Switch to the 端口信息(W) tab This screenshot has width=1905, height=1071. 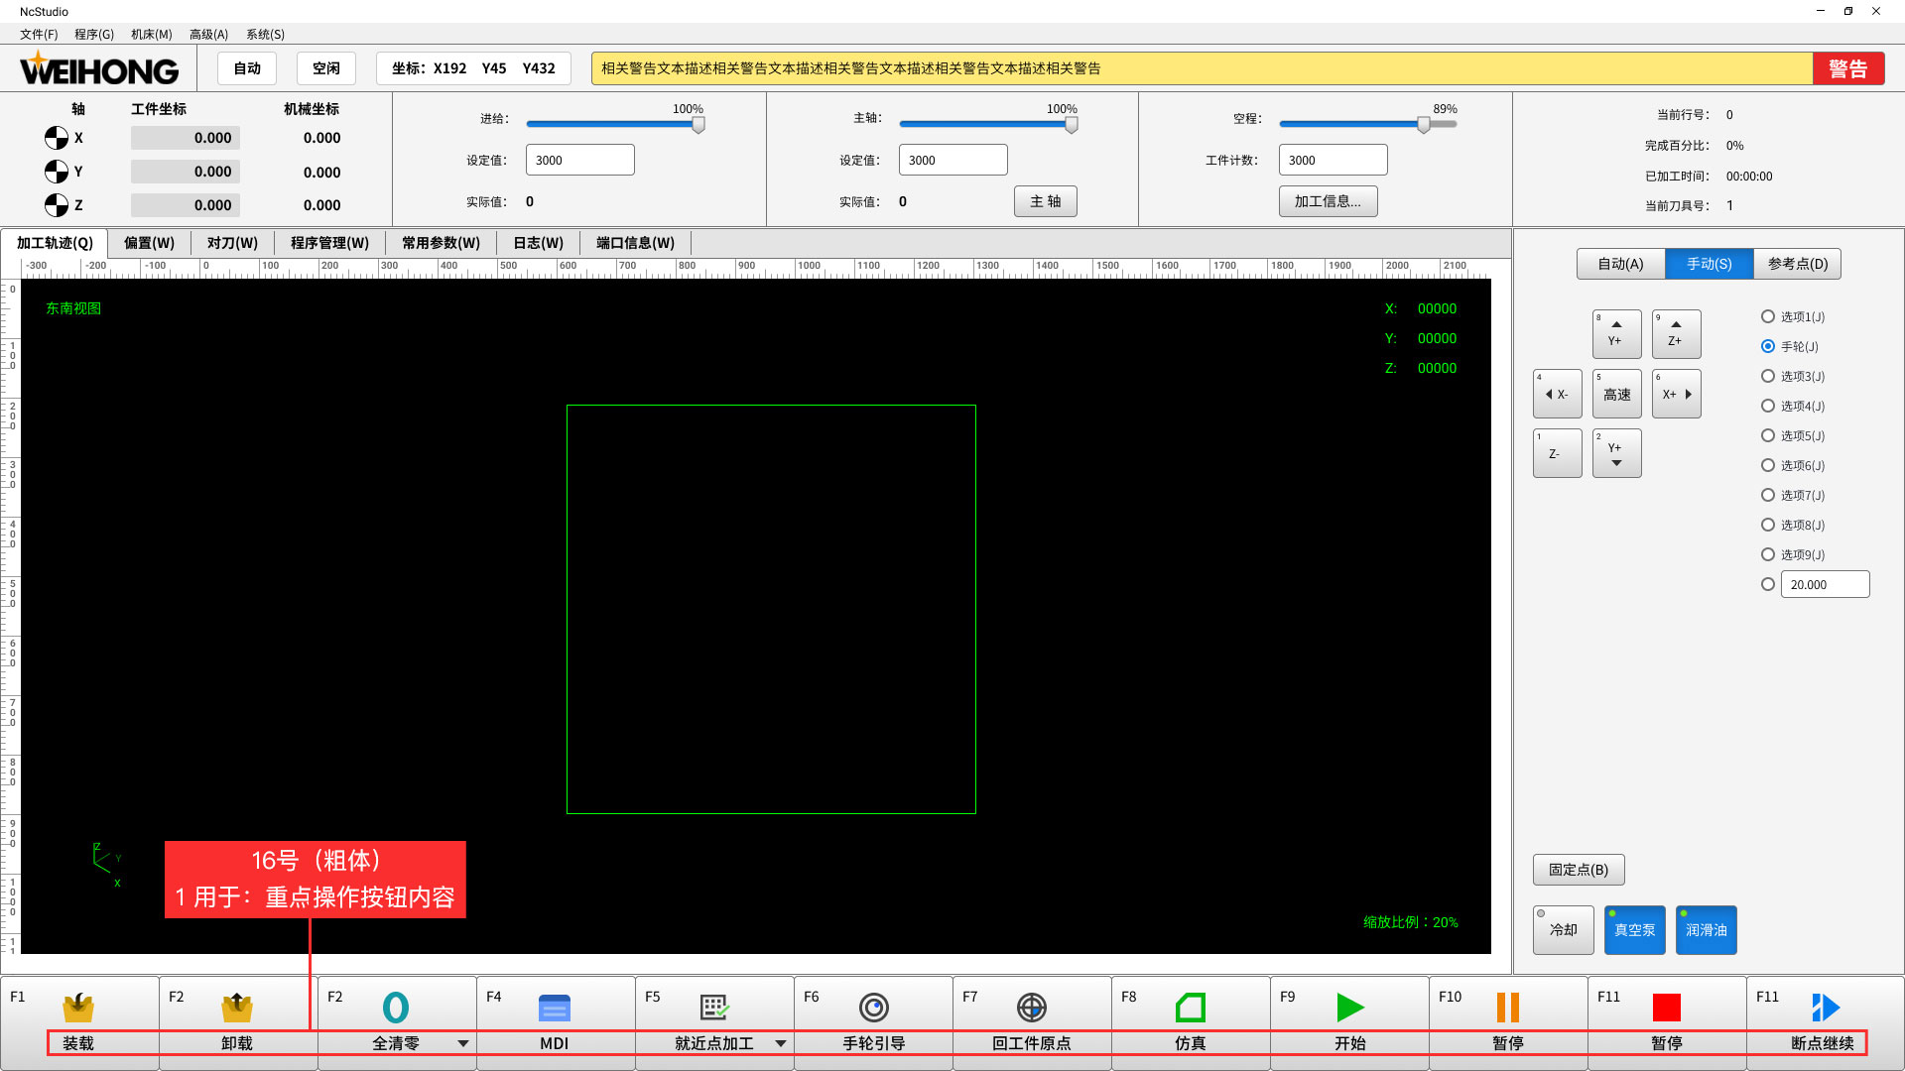tap(635, 243)
